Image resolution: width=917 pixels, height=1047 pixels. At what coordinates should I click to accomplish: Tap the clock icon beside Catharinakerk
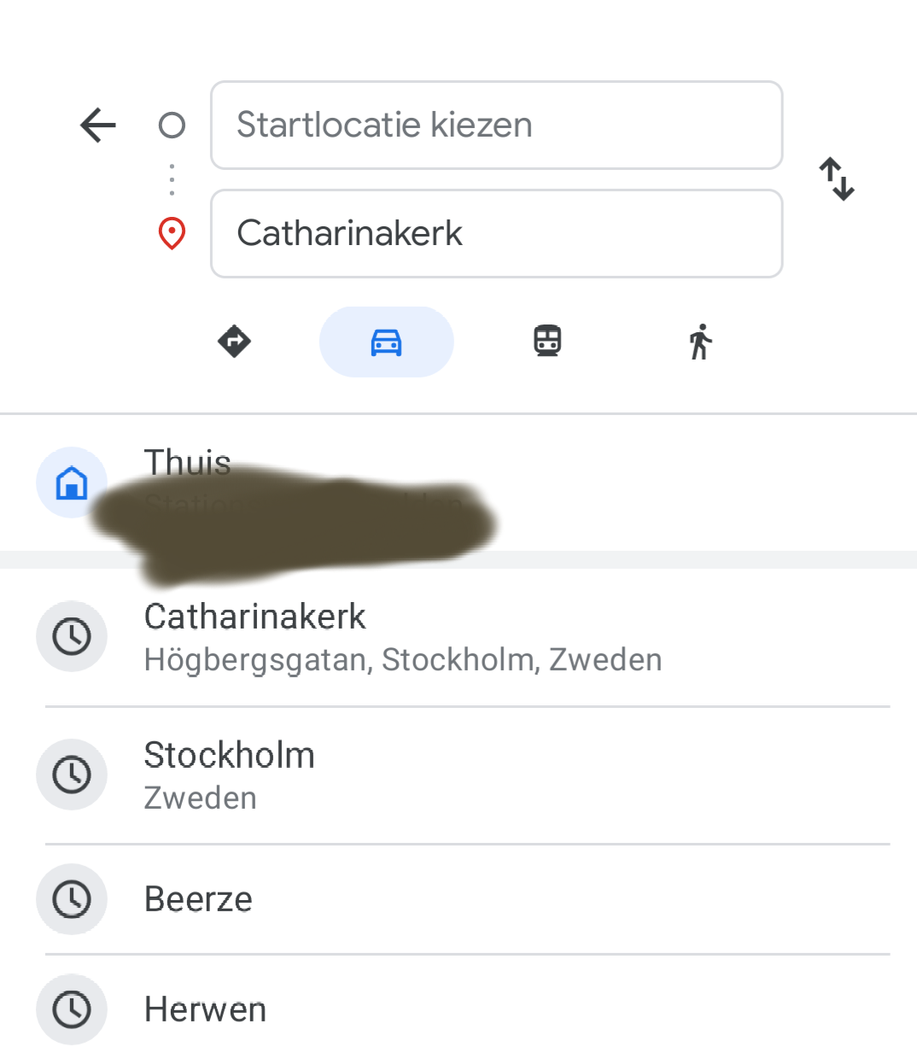72,636
